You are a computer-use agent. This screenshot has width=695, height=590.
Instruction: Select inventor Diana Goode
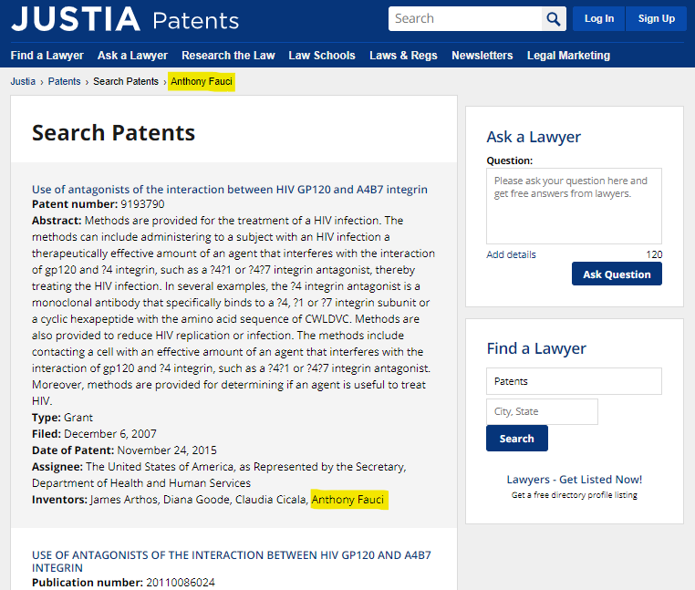(x=196, y=500)
